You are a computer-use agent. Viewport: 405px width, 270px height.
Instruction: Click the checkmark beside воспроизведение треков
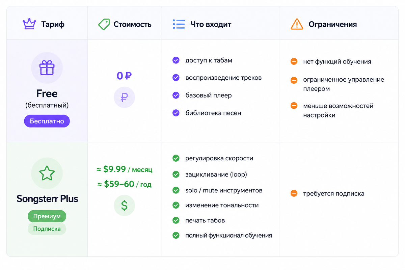coord(176,78)
